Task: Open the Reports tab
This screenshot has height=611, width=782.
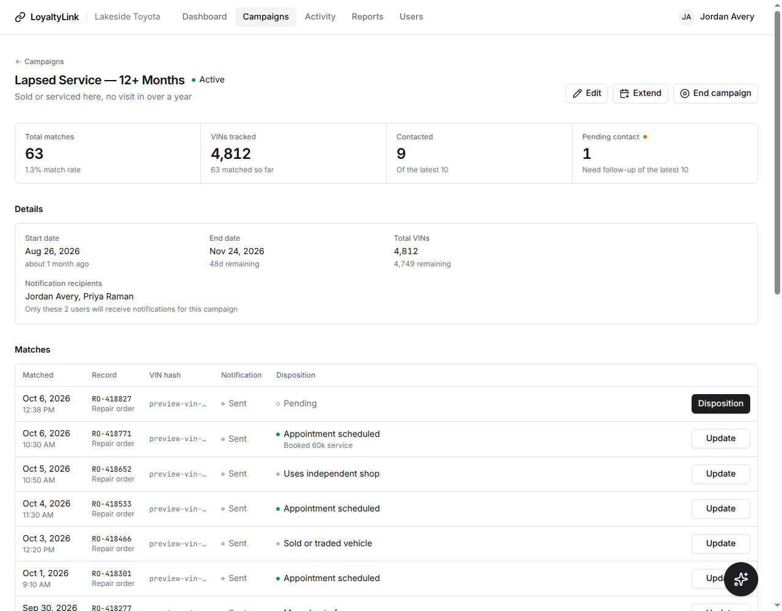Action: 368,17
